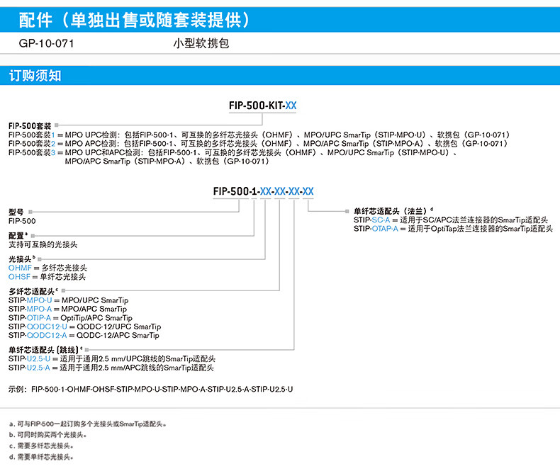Click the 型号 label
The height and width of the screenshot is (476, 560).
(16, 212)
